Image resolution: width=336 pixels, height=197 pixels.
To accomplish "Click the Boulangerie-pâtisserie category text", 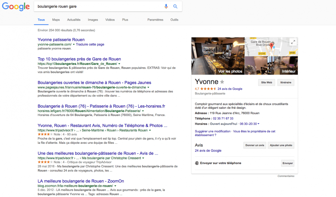I will click(x=210, y=94).
